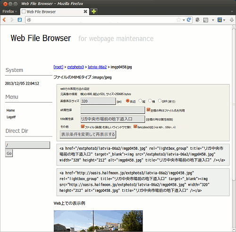Open the extphoto3 breadcrumb link
The image size is (236, 232).
(x=76, y=67)
